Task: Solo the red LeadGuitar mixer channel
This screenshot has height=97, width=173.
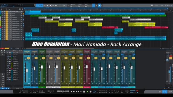Action: [x=88, y=58]
